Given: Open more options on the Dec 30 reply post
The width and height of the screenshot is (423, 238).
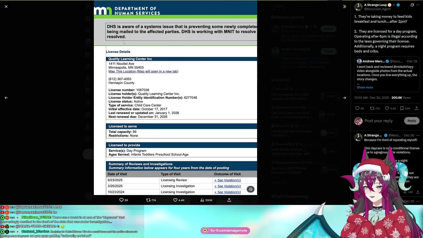Looking at the screenshot, I should [418, 135].
